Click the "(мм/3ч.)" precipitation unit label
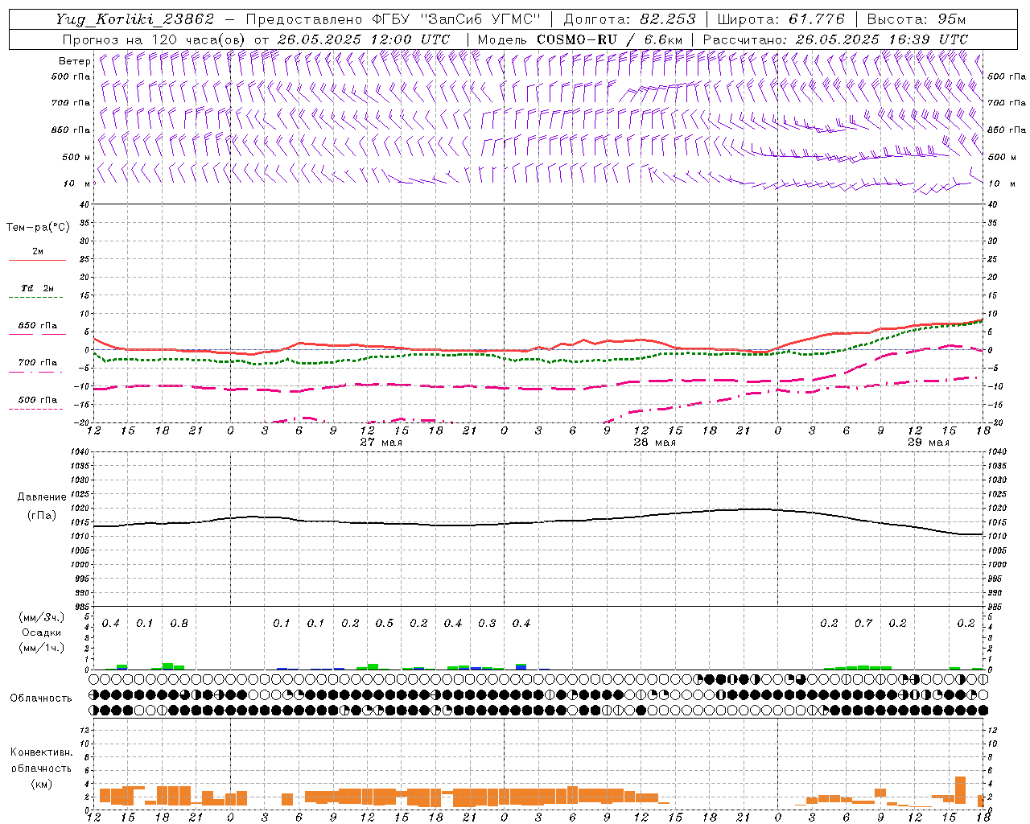The width and height of the screenshot is (1030, 824). [42, 617]
